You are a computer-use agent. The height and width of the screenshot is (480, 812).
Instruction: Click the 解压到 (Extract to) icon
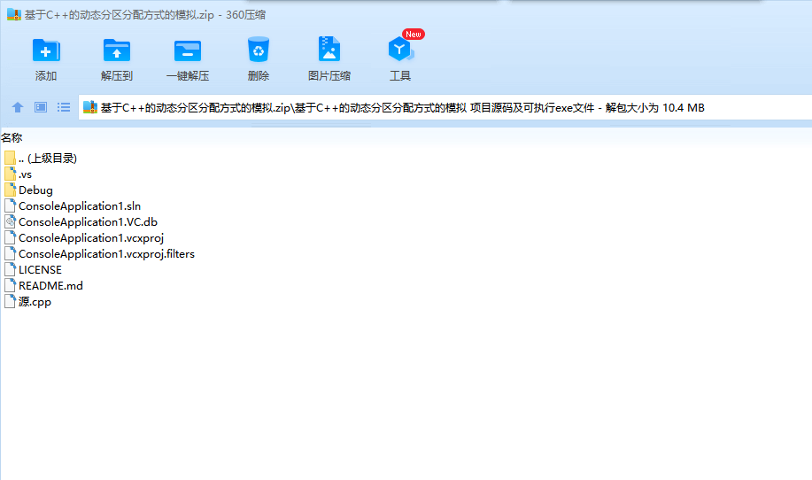[117, 50]
